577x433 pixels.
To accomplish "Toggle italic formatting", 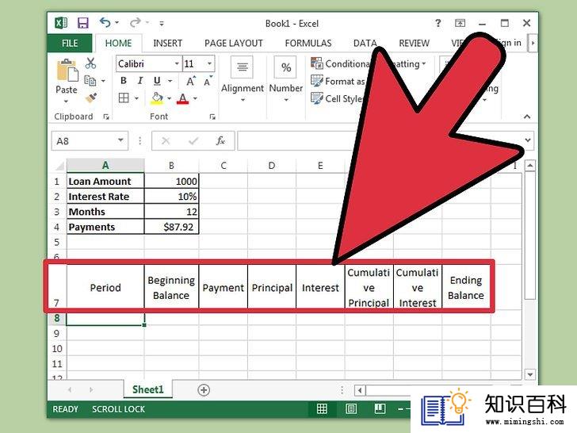I will point(140,81).
